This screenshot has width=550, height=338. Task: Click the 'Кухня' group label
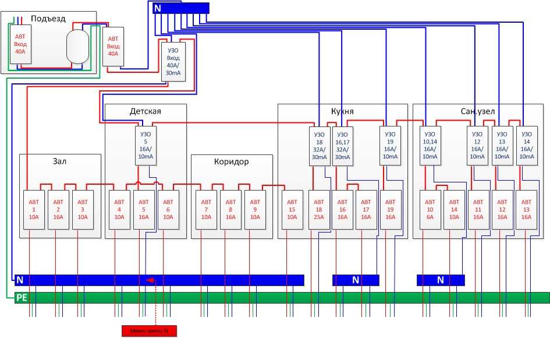pos(342,111)
